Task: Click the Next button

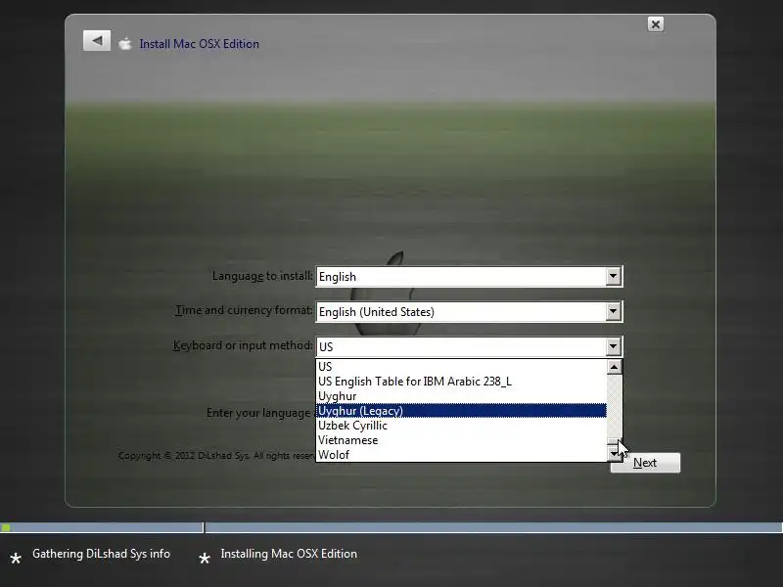Action: coord(645,463)
